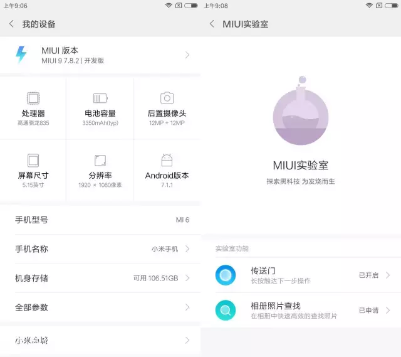Open 机身存储 row chevron
The image size is (401, 357).
coord(187,278)
